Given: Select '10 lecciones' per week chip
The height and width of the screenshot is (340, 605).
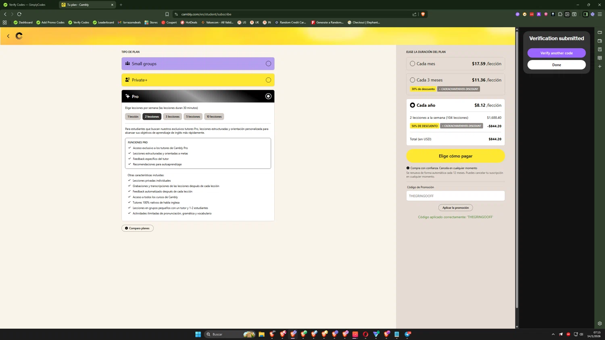Looking at the screenshot, I should pyautogui.click(x=214, y=116).
